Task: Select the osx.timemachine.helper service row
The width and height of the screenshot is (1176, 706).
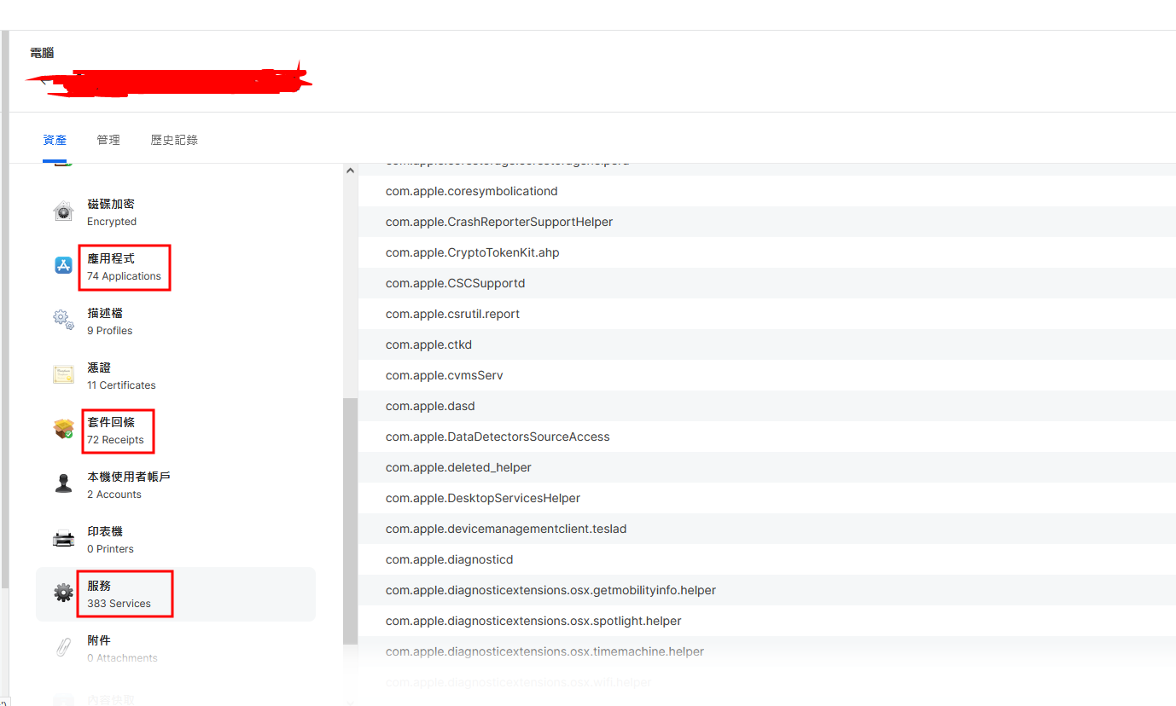Action: click(x=766, y=651)
